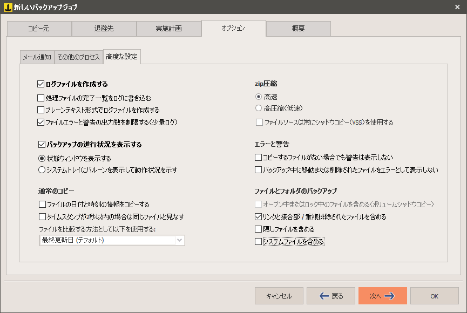
Task: Click the app icon in the title bar
Action: click(8, 7)
